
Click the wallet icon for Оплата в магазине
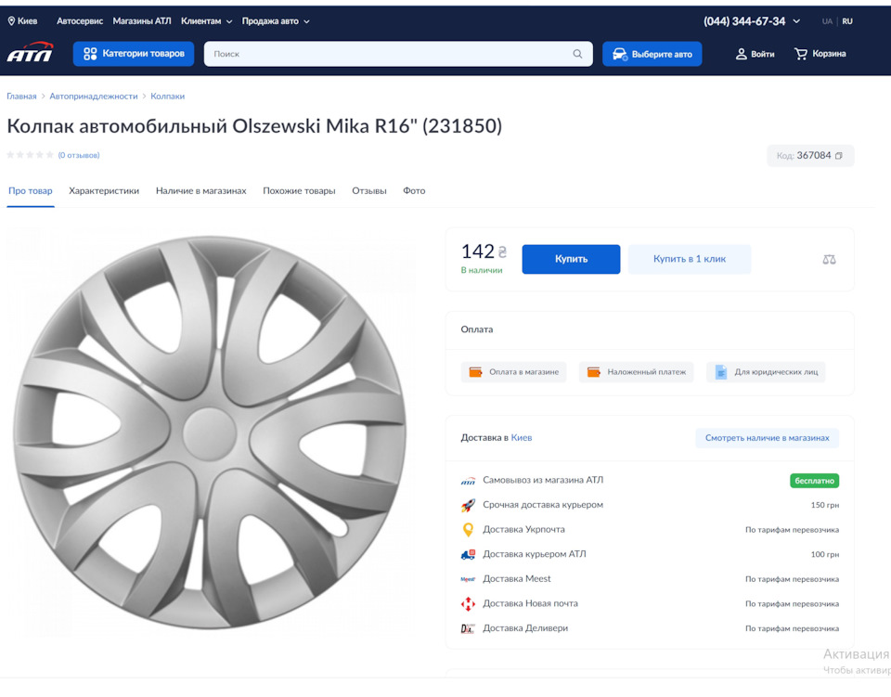(x=475, y=372)
